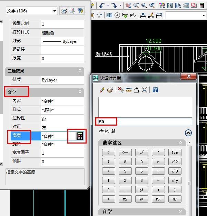The image size is (207, 216).
Task: Open the Redo history dropdown arrow
Action: pos(120,6)
